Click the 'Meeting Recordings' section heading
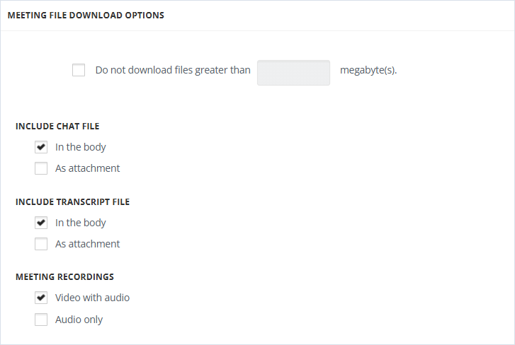515x345 pixels. coord(64,277)
